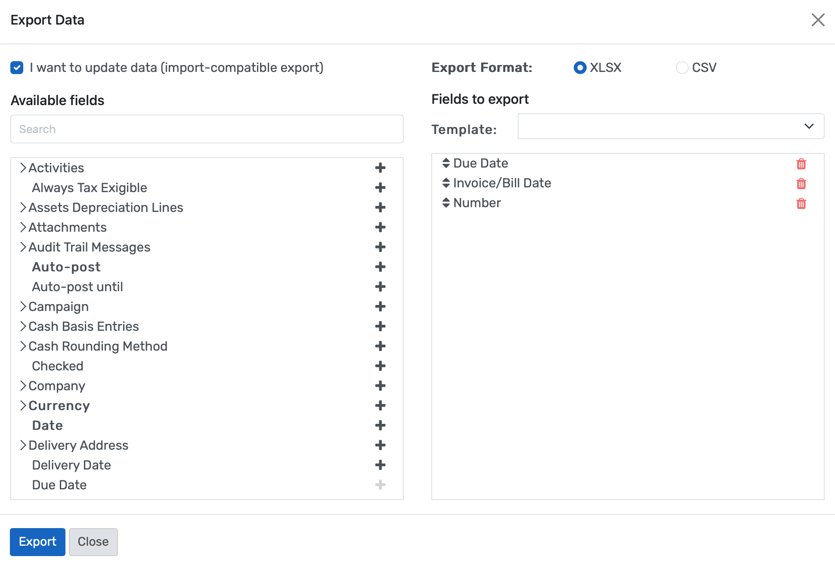Collapse the Company field group
835x566 pixels.
point(23,386)
